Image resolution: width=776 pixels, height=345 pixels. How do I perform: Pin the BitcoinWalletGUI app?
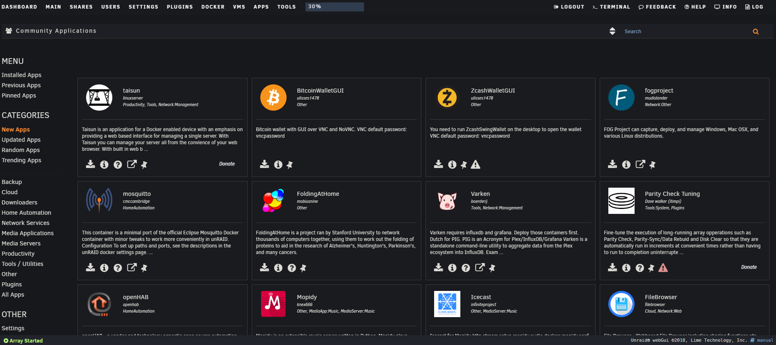[x=289, y=165]
